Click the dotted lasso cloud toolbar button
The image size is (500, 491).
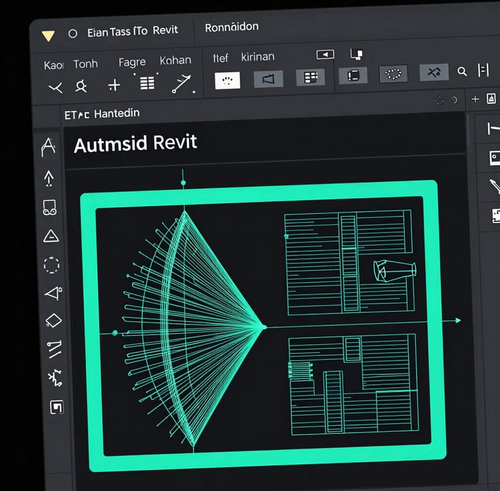pos(393,74)
